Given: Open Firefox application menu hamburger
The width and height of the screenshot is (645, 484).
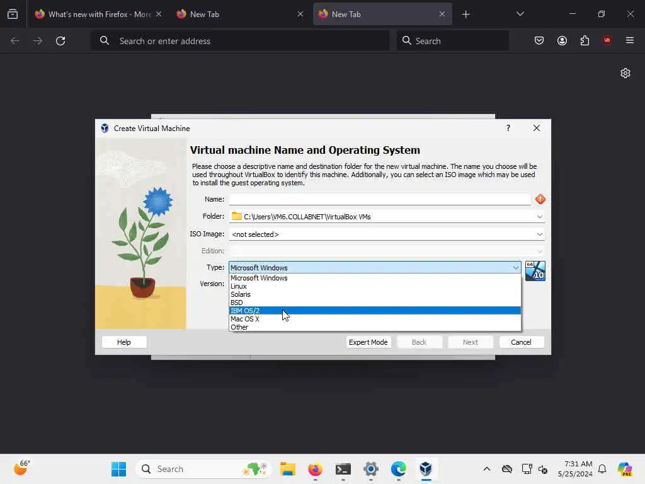Looking at the screenshot, I should [629, 40].
